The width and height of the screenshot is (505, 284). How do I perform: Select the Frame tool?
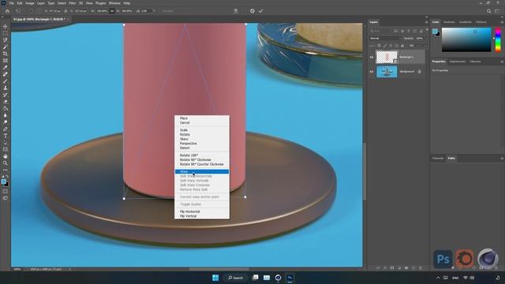click(6, 61)
